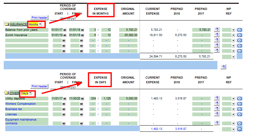Click the plus circle icon on Balance from prior years row
Screen dimensions: 254x133
pyautogui.click(x=239, y=30)
